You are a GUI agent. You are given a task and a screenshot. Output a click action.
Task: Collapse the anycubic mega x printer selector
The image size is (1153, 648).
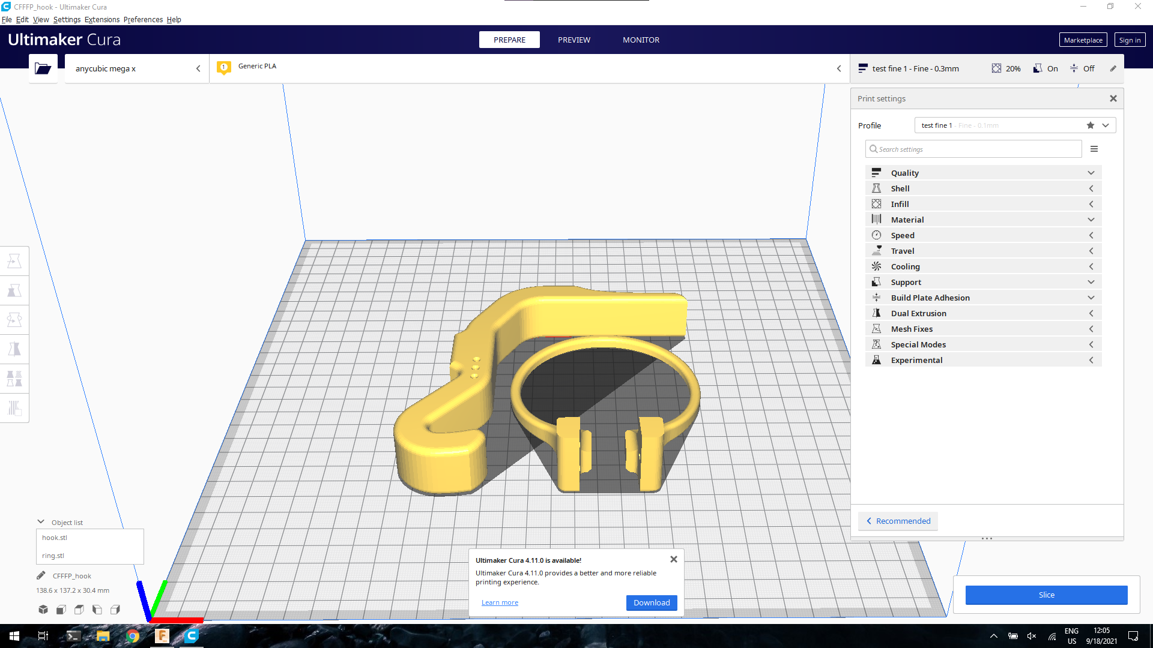pyautogui.click(x=198, y=68)
